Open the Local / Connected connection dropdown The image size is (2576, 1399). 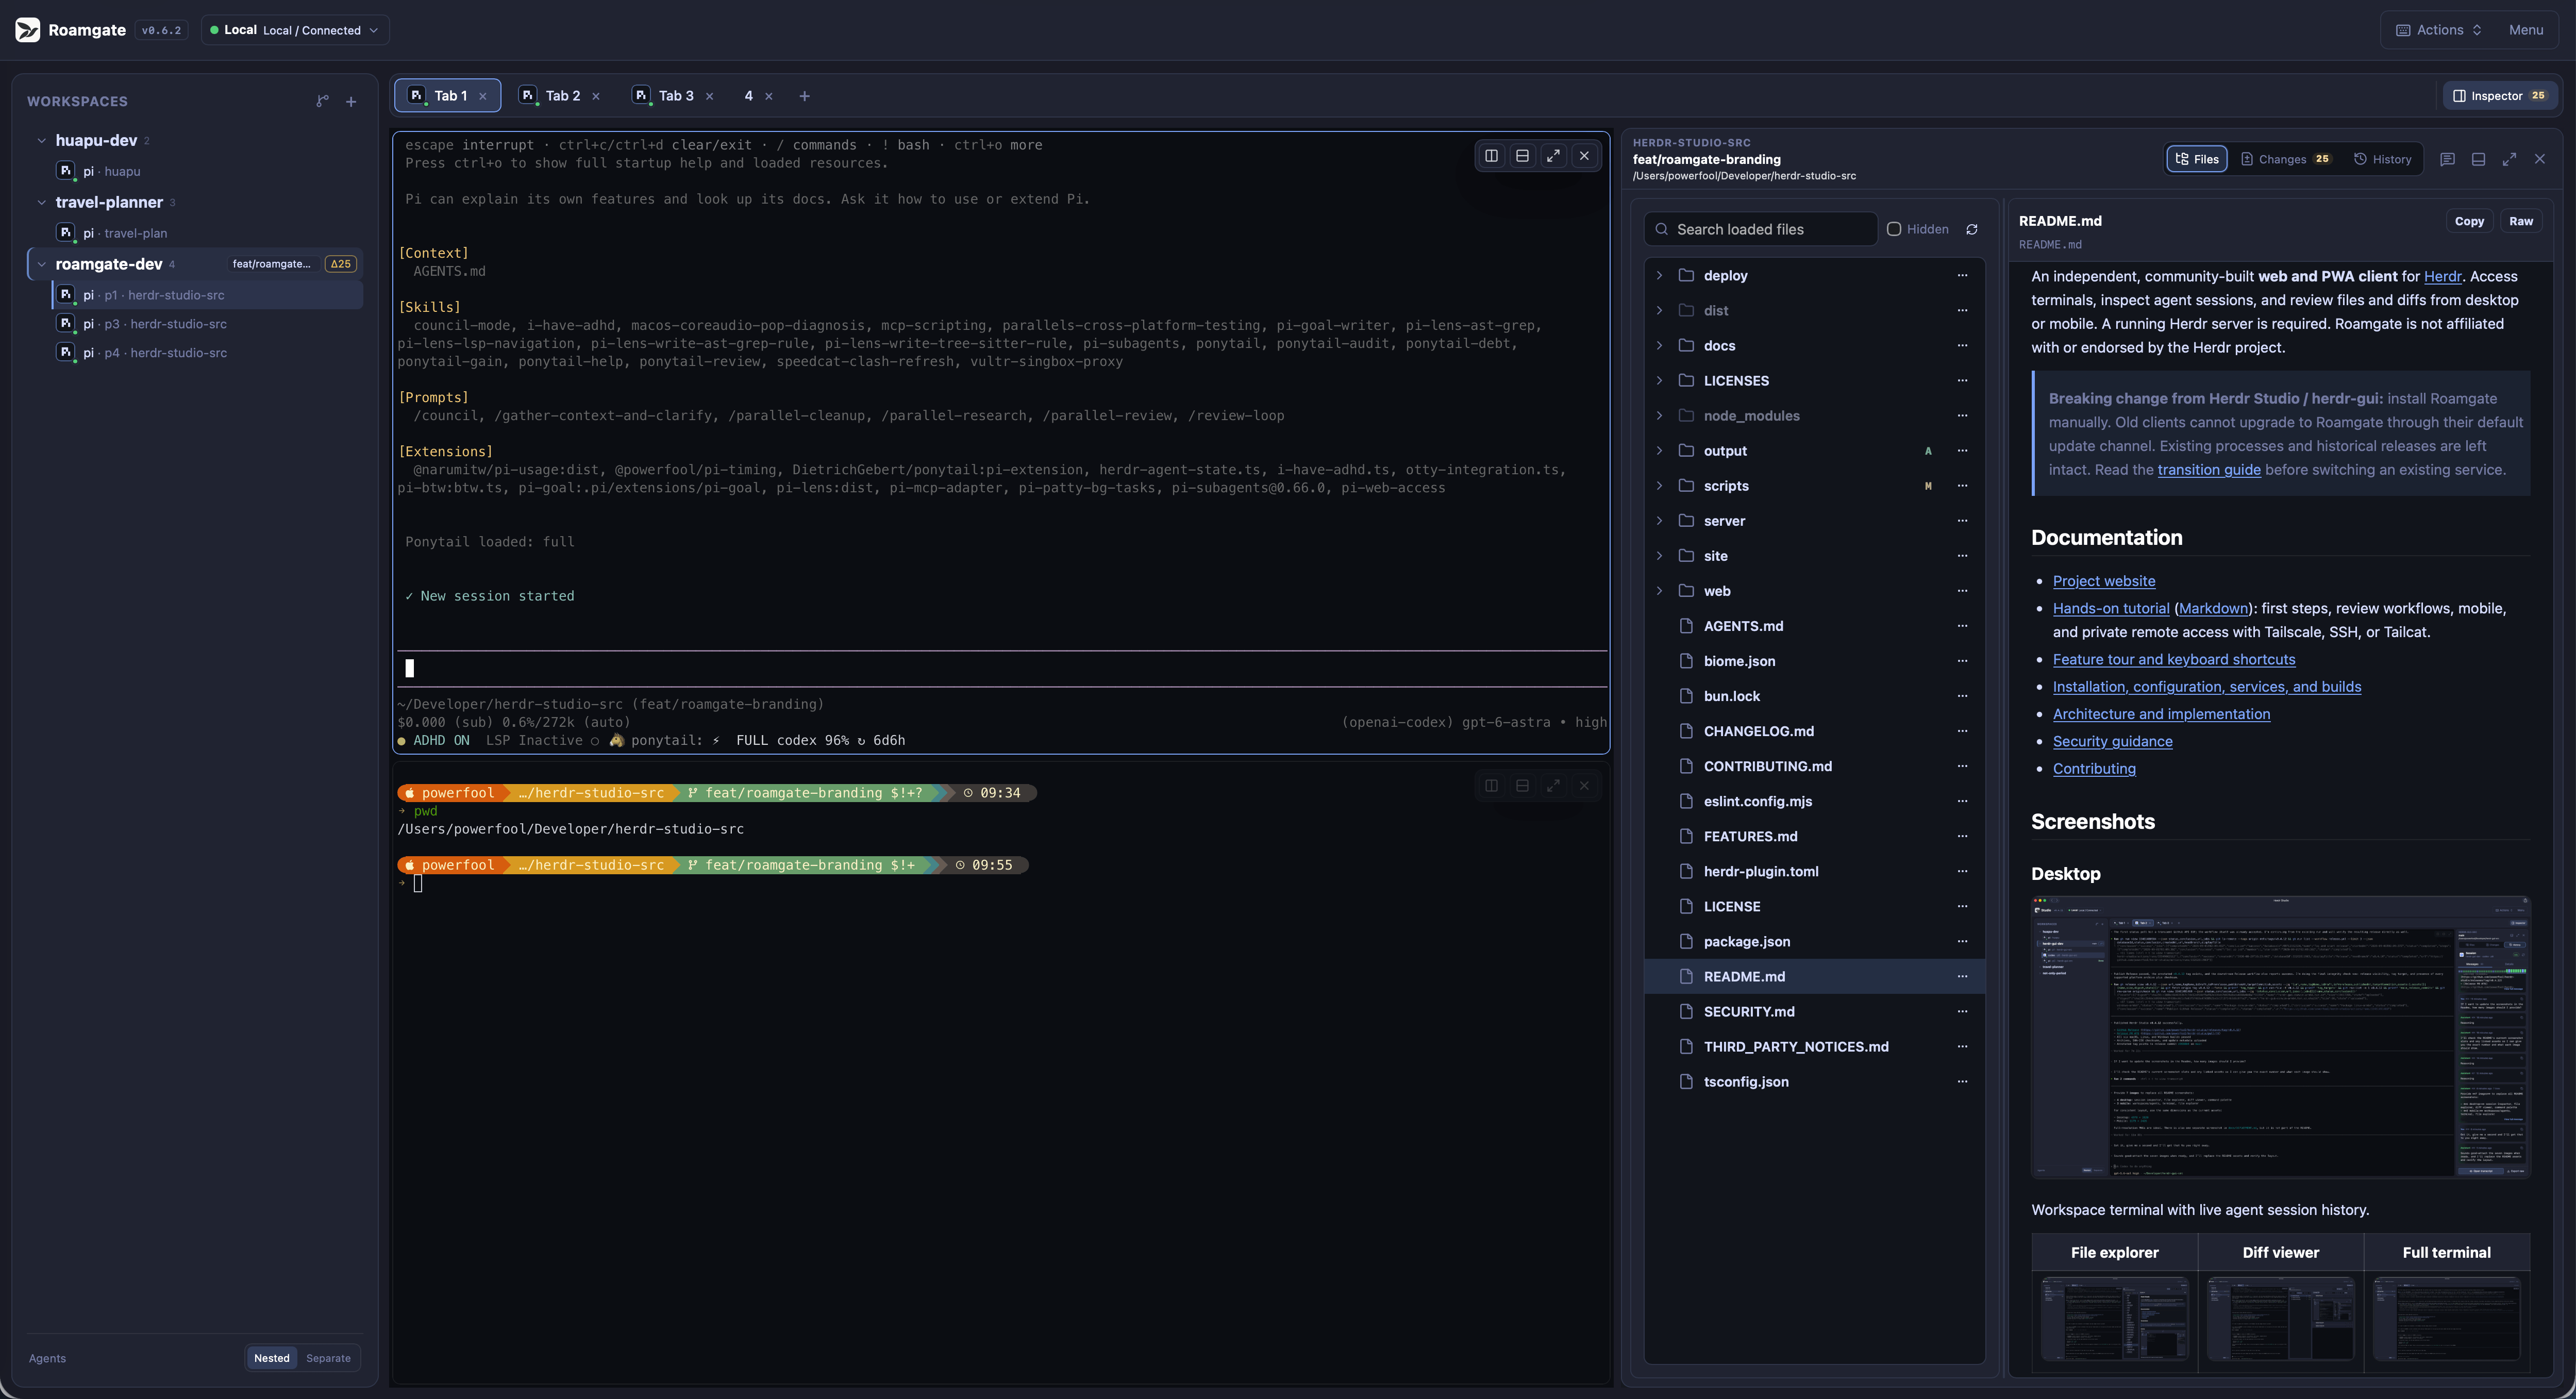coord(295,30)
